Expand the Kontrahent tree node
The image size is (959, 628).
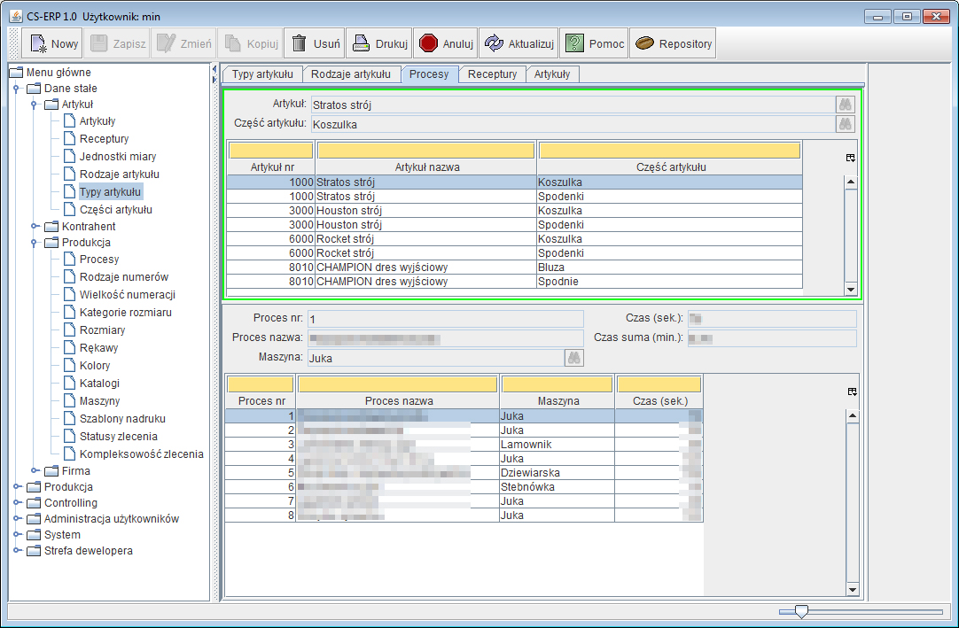35,226
